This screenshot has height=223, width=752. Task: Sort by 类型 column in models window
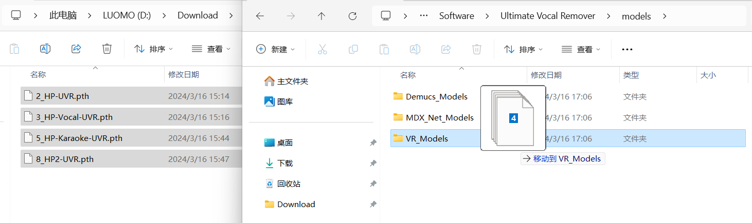point(631,75)
